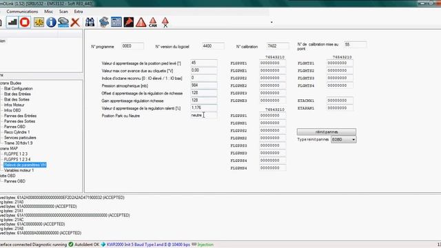Click Offset d'apprentissage régulation richesse field
The image size is (441, 248).
tap(204, 93)
